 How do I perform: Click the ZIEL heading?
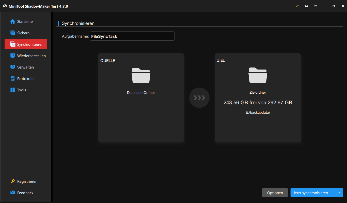(x=221, y=61)
